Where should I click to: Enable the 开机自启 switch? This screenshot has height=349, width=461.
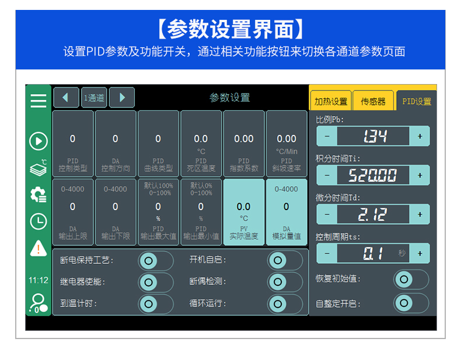click(285, 260)
